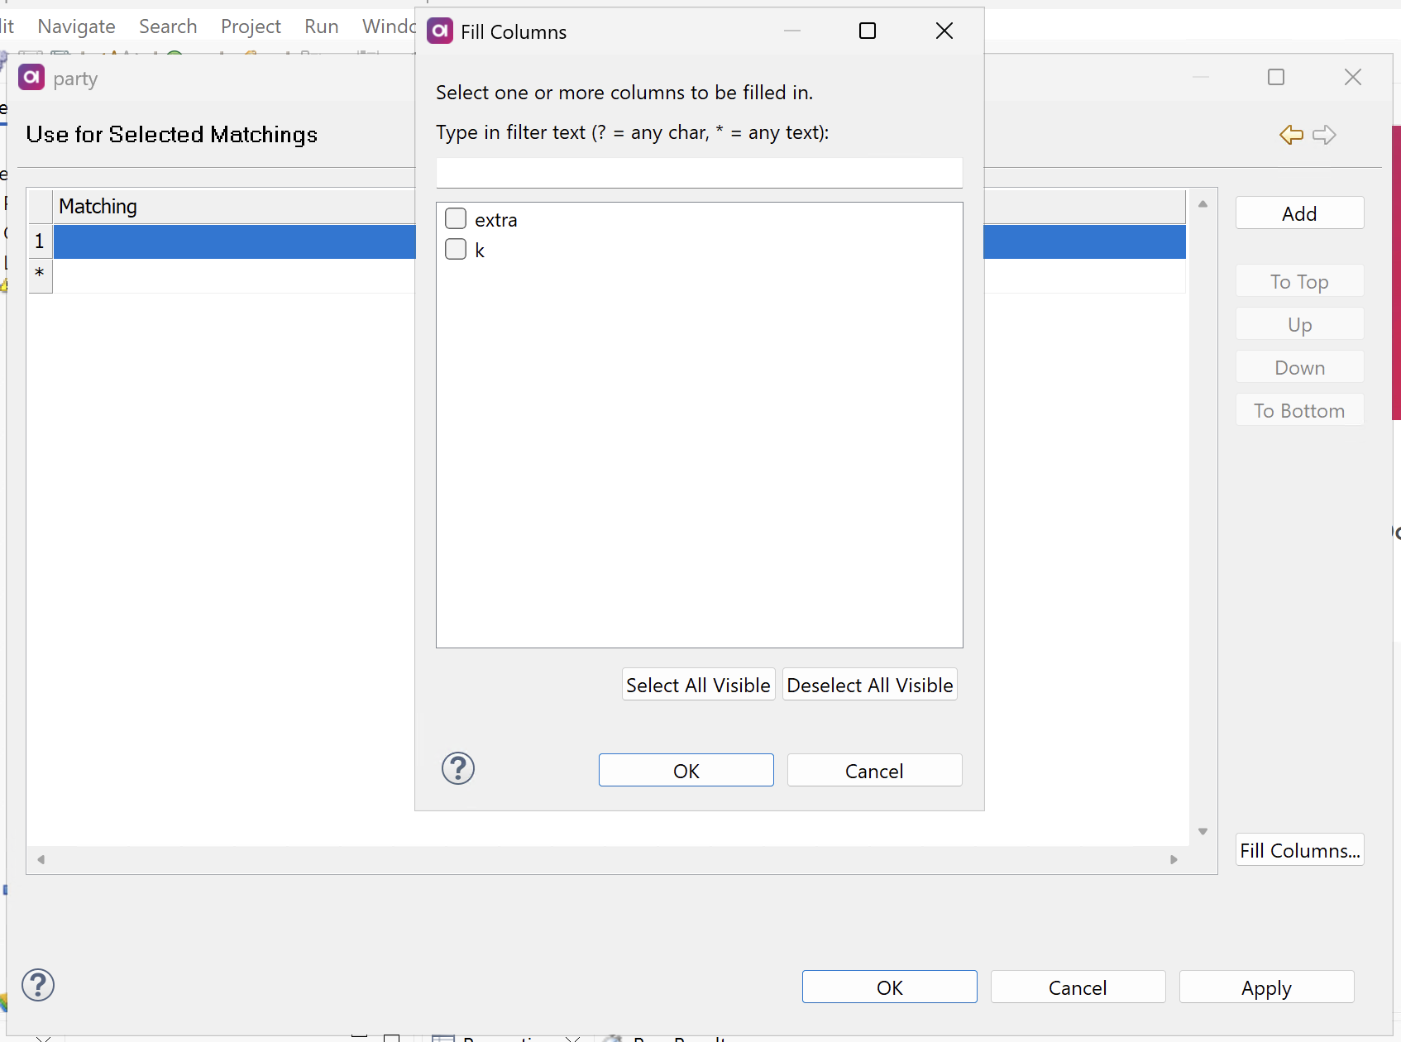Click the horizontal scroll left arrow
This screenshot has width=1401, height=1042.
click(41, 859)
